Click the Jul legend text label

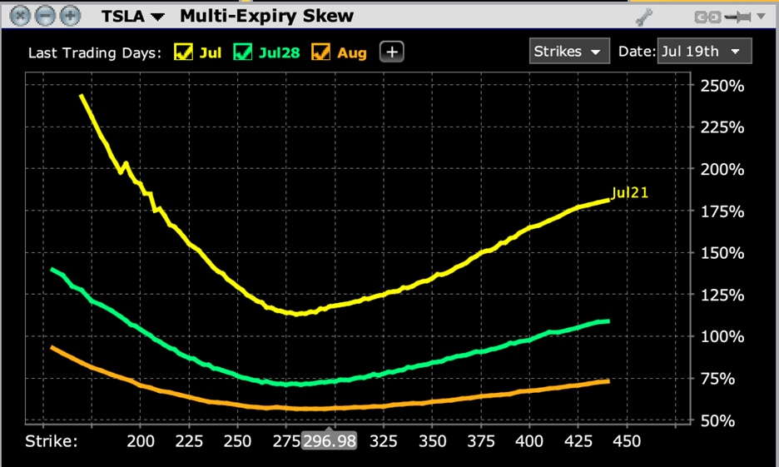[211, 52]
